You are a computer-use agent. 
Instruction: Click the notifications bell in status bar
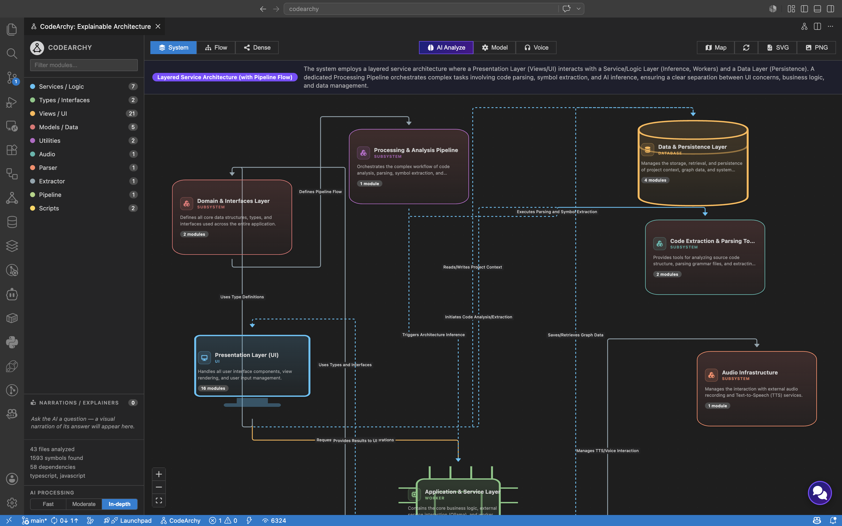[833, 520]
